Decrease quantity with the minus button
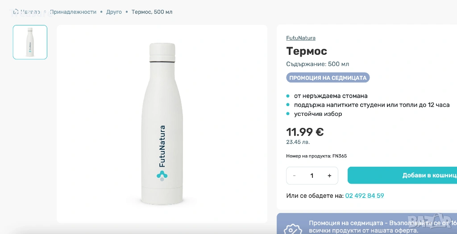Screen dimensions: 457x234 pos(295,176)
